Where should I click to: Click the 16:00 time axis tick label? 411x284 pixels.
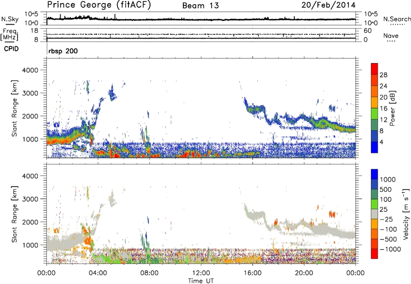252,273
